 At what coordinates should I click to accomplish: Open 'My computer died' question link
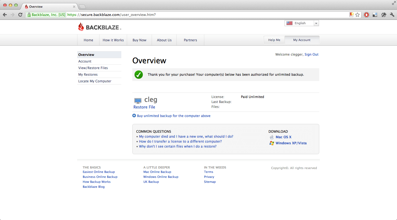click(x=186, y=136)
